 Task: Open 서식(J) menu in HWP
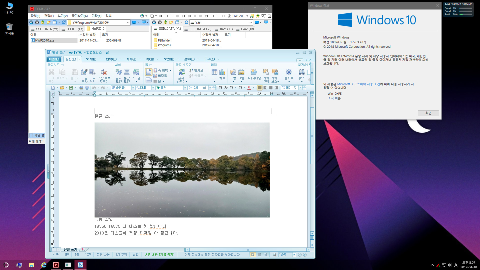point(131,59)
